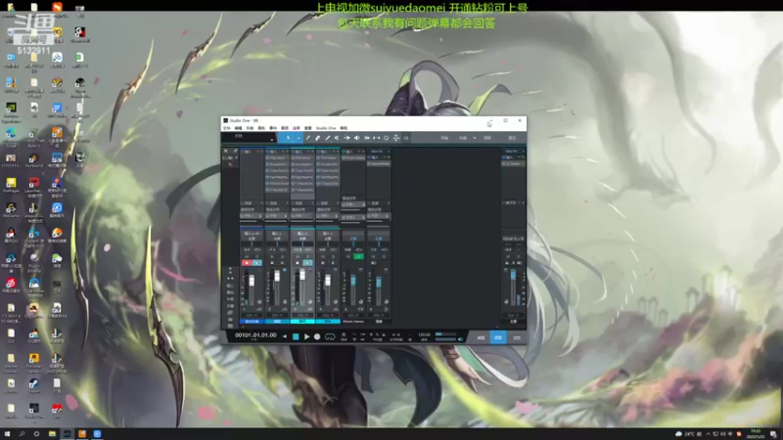Select the Arrow tool in Studio One toolbar
This screenshot has width=783, height=440.
tap(288, 138)
